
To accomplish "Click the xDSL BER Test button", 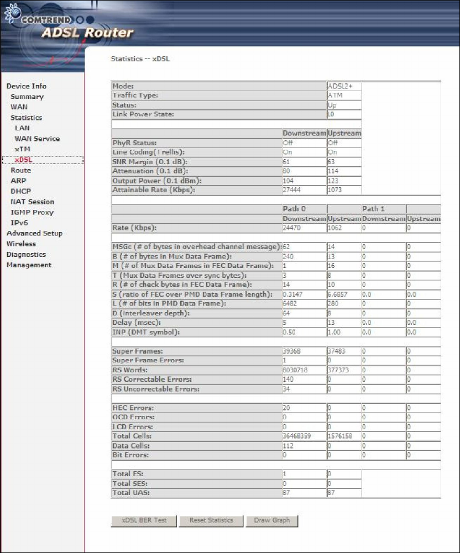I will click(144, 520).
